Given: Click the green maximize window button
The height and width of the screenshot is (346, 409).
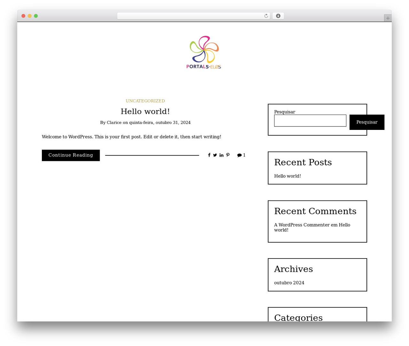Looking at the screenshot, I should (36, 16).
